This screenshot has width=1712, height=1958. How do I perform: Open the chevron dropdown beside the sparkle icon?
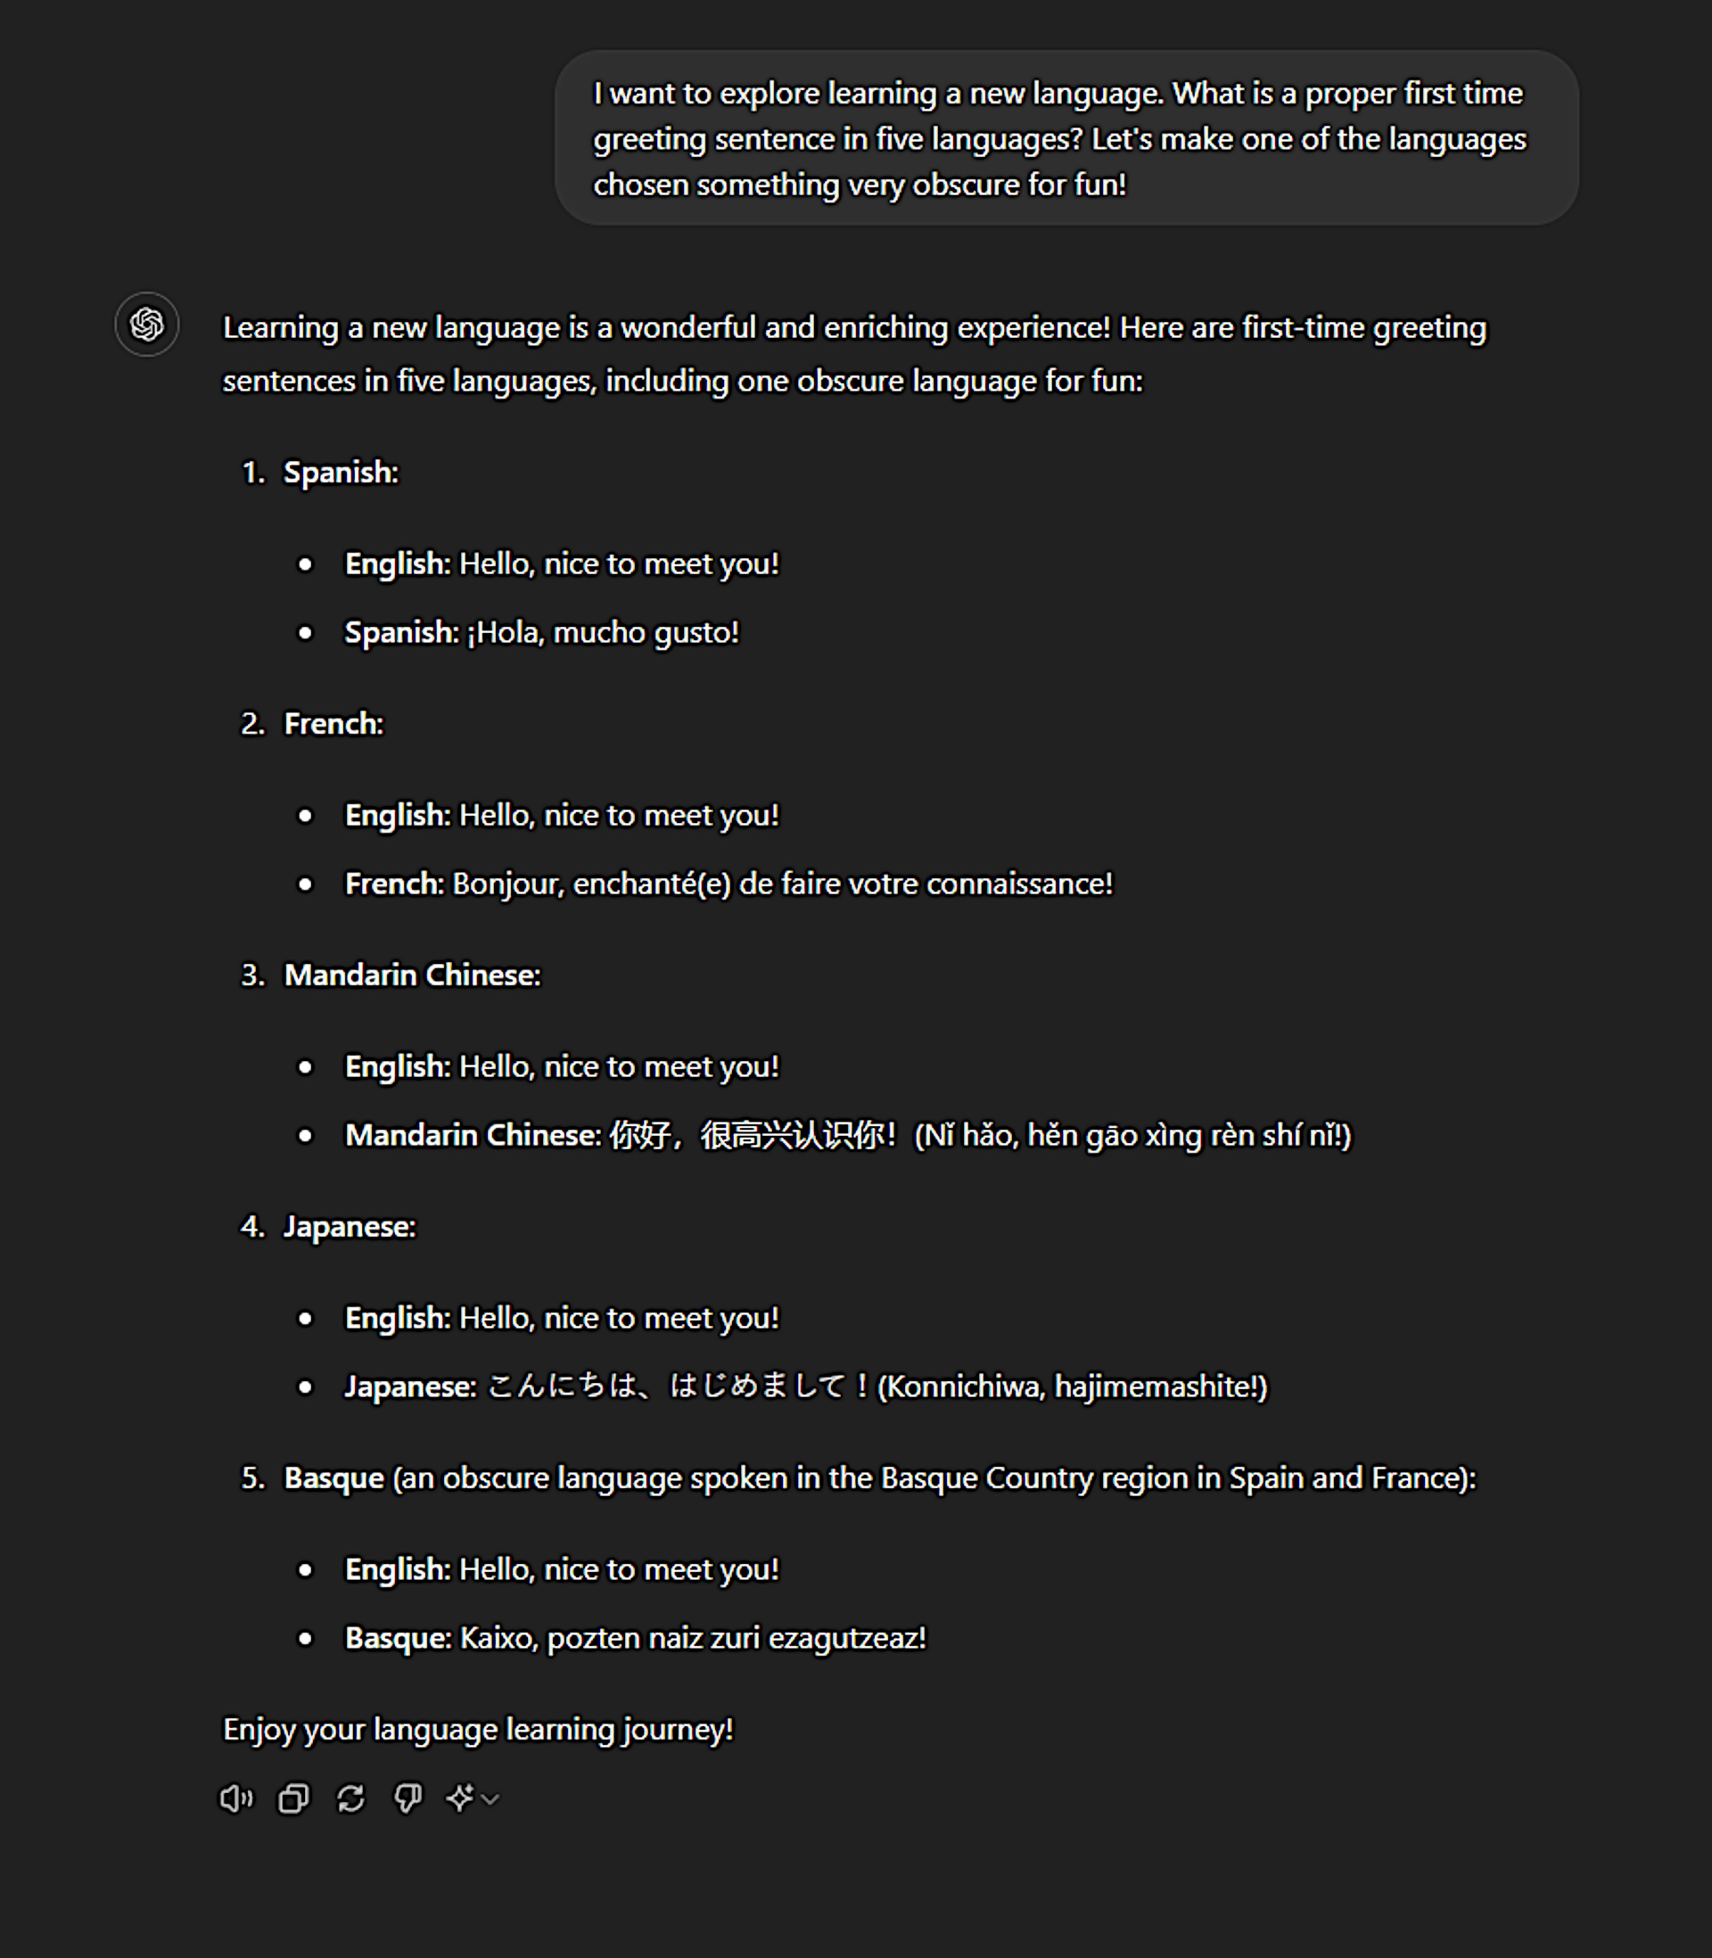[x=491, y=1799]
